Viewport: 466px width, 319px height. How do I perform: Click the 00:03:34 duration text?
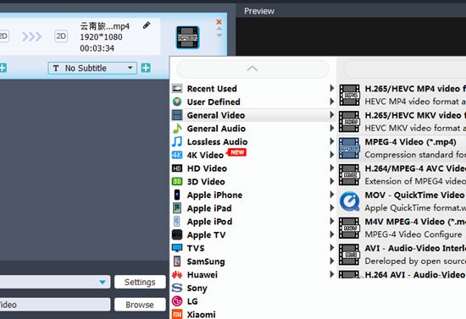pyautogui.click(x=97, y=48)
